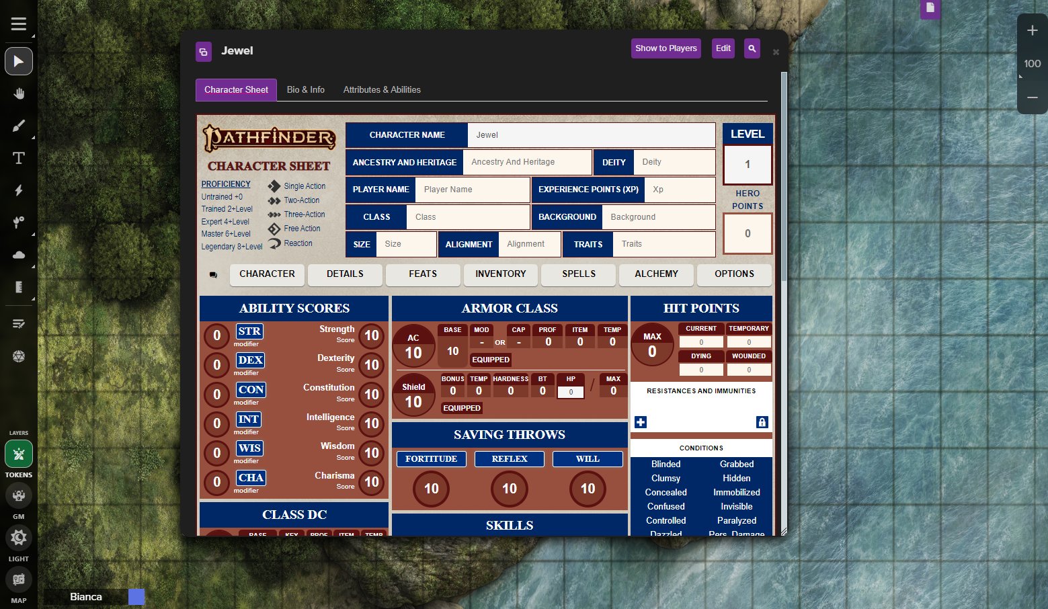Open the INVENTORY sheet section
Image resolution: width=1048 pixels, height=609 pixels.
pos(501,274)
